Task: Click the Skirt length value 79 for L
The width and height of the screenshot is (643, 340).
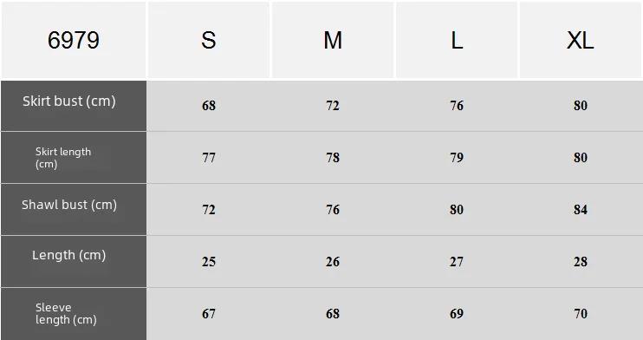Action: pyautogui.click(x=457, y=158)
